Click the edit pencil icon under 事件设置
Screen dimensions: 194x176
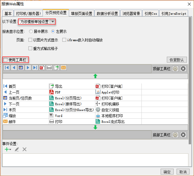[x=17, y=149]
